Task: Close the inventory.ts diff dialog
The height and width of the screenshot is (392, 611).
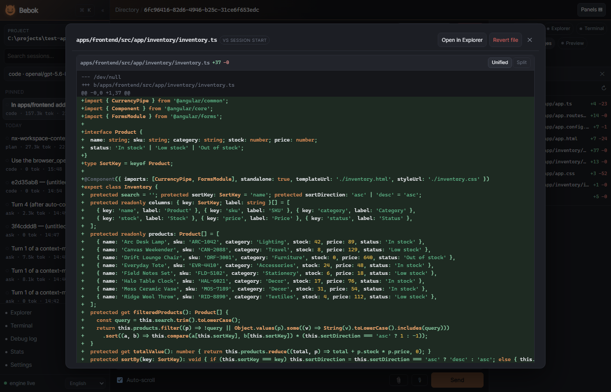Action: coord(530,40)
